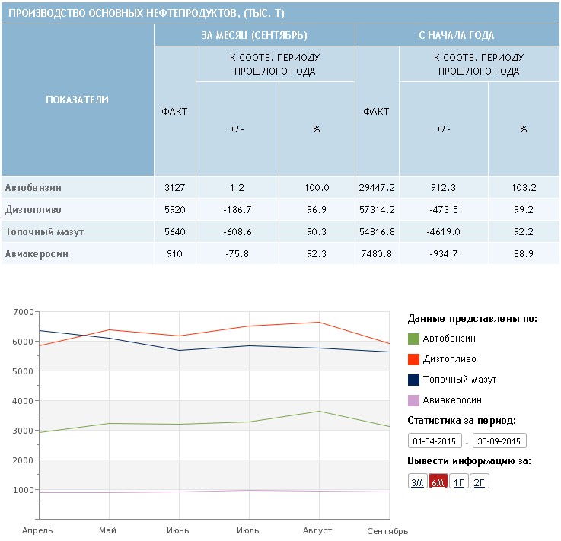Click the Авиакеросин row label in table
Screen dimensions: 561x541
[x=37, y=253]
